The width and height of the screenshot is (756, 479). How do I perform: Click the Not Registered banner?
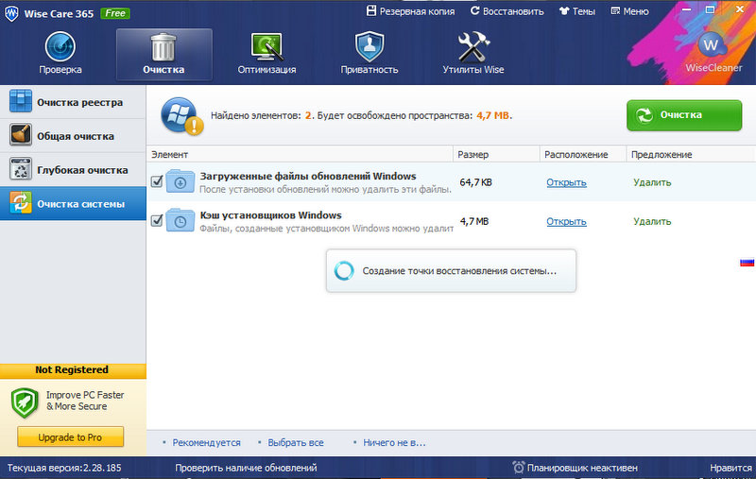coord(73,370)
